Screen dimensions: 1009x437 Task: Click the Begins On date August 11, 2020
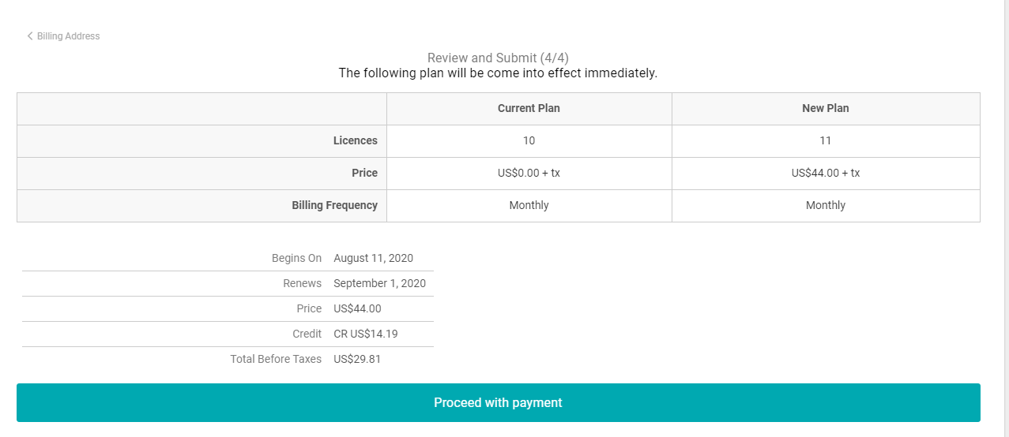point(373,259)
